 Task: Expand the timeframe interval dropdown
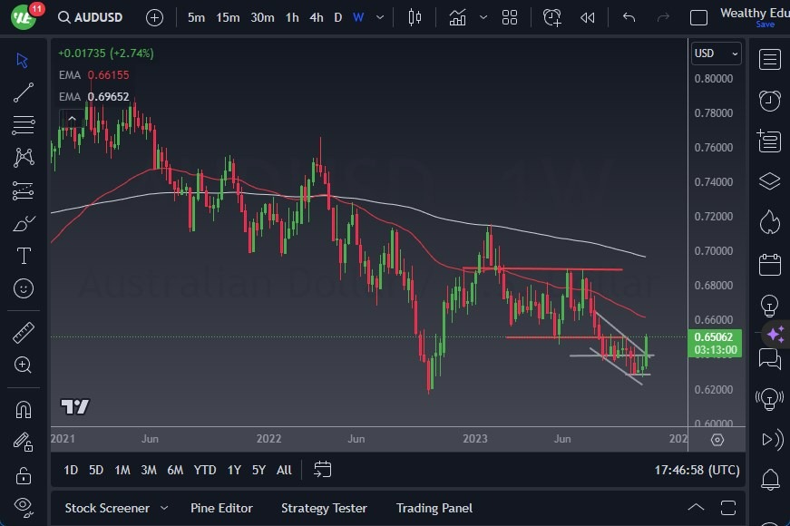[x=380, y=16]
